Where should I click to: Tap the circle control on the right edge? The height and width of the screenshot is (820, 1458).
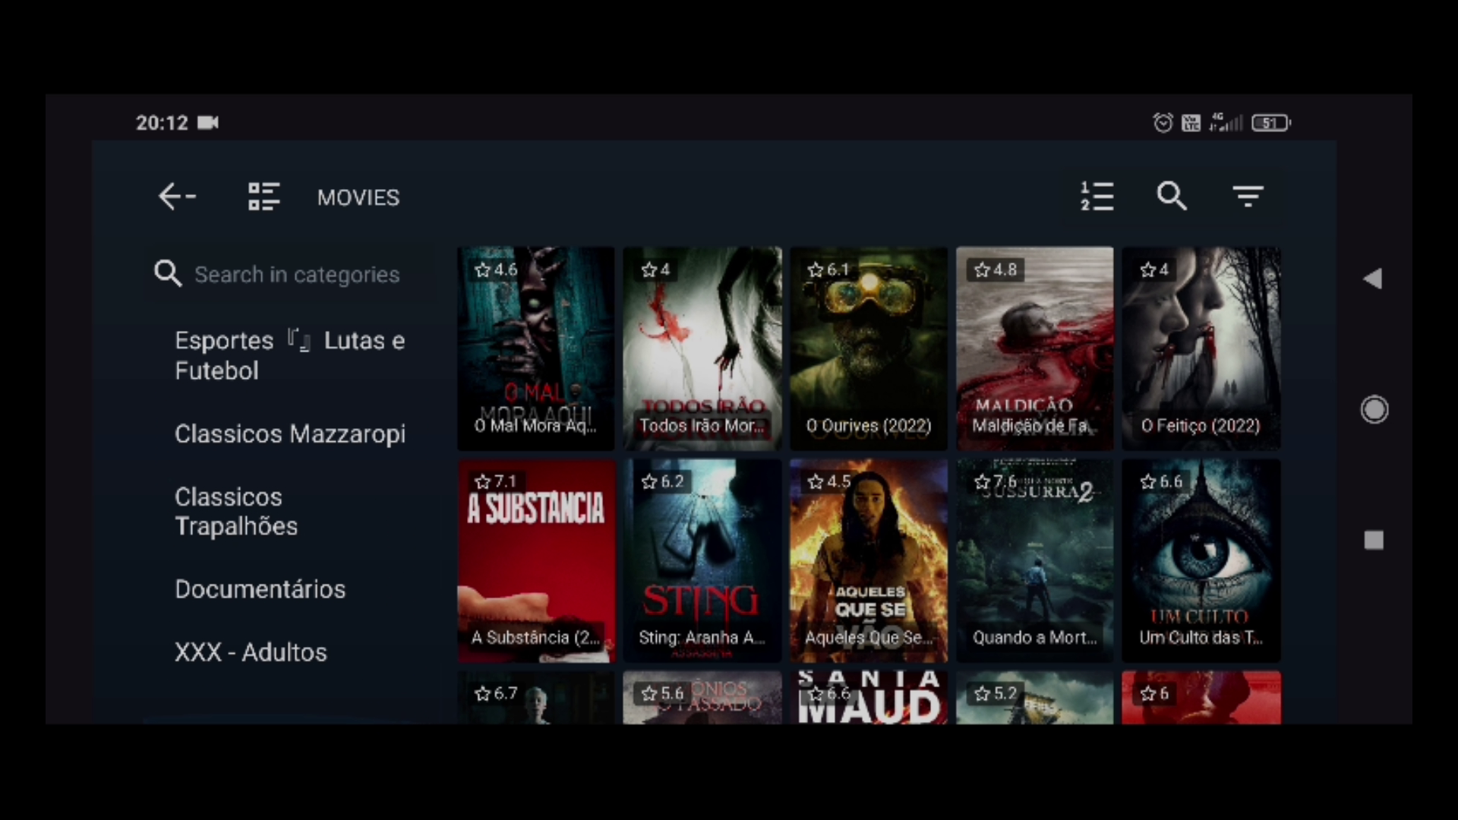1374,410
